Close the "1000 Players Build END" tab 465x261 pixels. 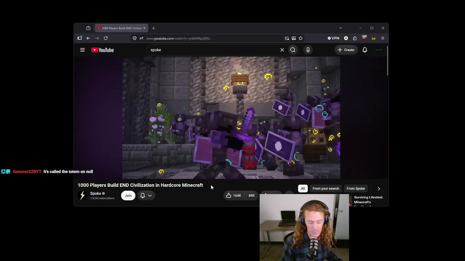(x=144, y=28)
